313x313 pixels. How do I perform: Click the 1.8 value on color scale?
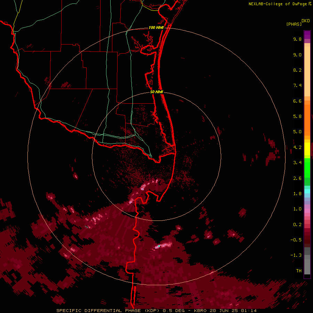pyautogui.click(x=297, y=194)
